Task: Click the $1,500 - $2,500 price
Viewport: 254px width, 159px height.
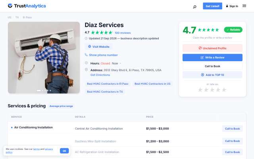Action: (x=158, y=152)
